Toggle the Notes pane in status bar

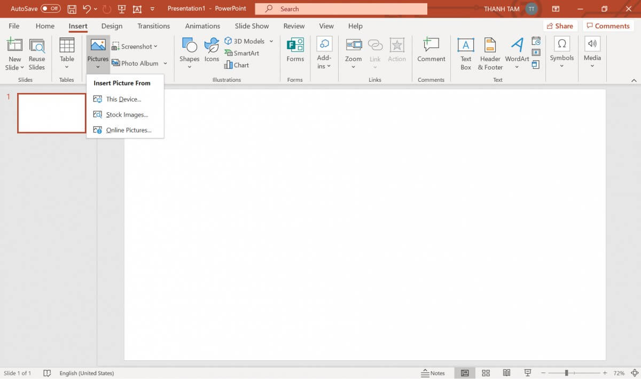point(433,373)
